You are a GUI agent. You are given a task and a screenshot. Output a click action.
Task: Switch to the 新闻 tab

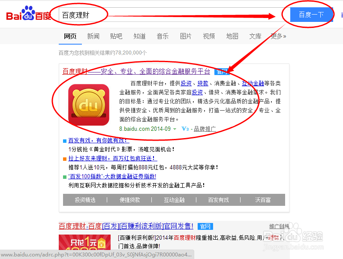click(x=93, y=36)
